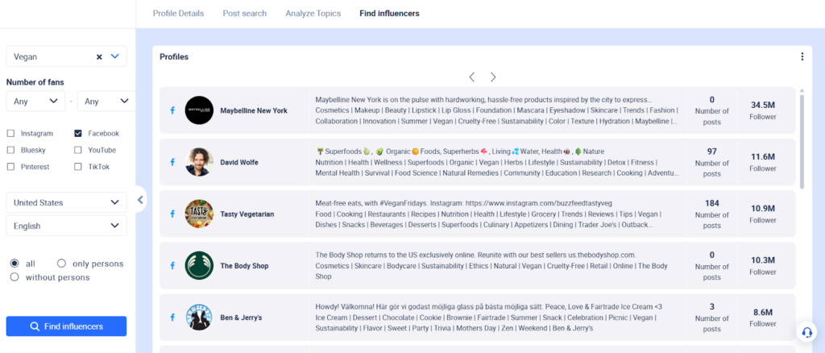Open the Profiles three-dot options menu
Image resolution: width=825 pixels, height=353 pixels.
pos(802,56)
